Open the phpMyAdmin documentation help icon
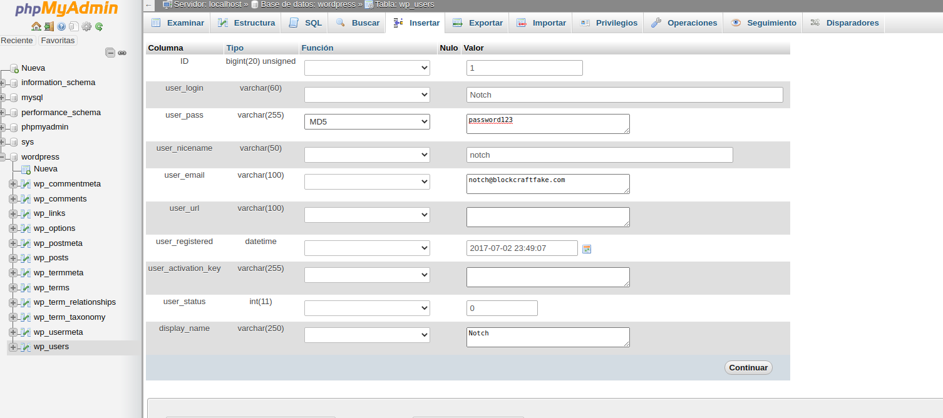Viewport: 943px width, 418px height. point(61,26)
